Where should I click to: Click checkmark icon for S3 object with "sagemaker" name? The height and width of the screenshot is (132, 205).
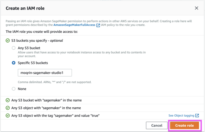[x=8, y=108]
